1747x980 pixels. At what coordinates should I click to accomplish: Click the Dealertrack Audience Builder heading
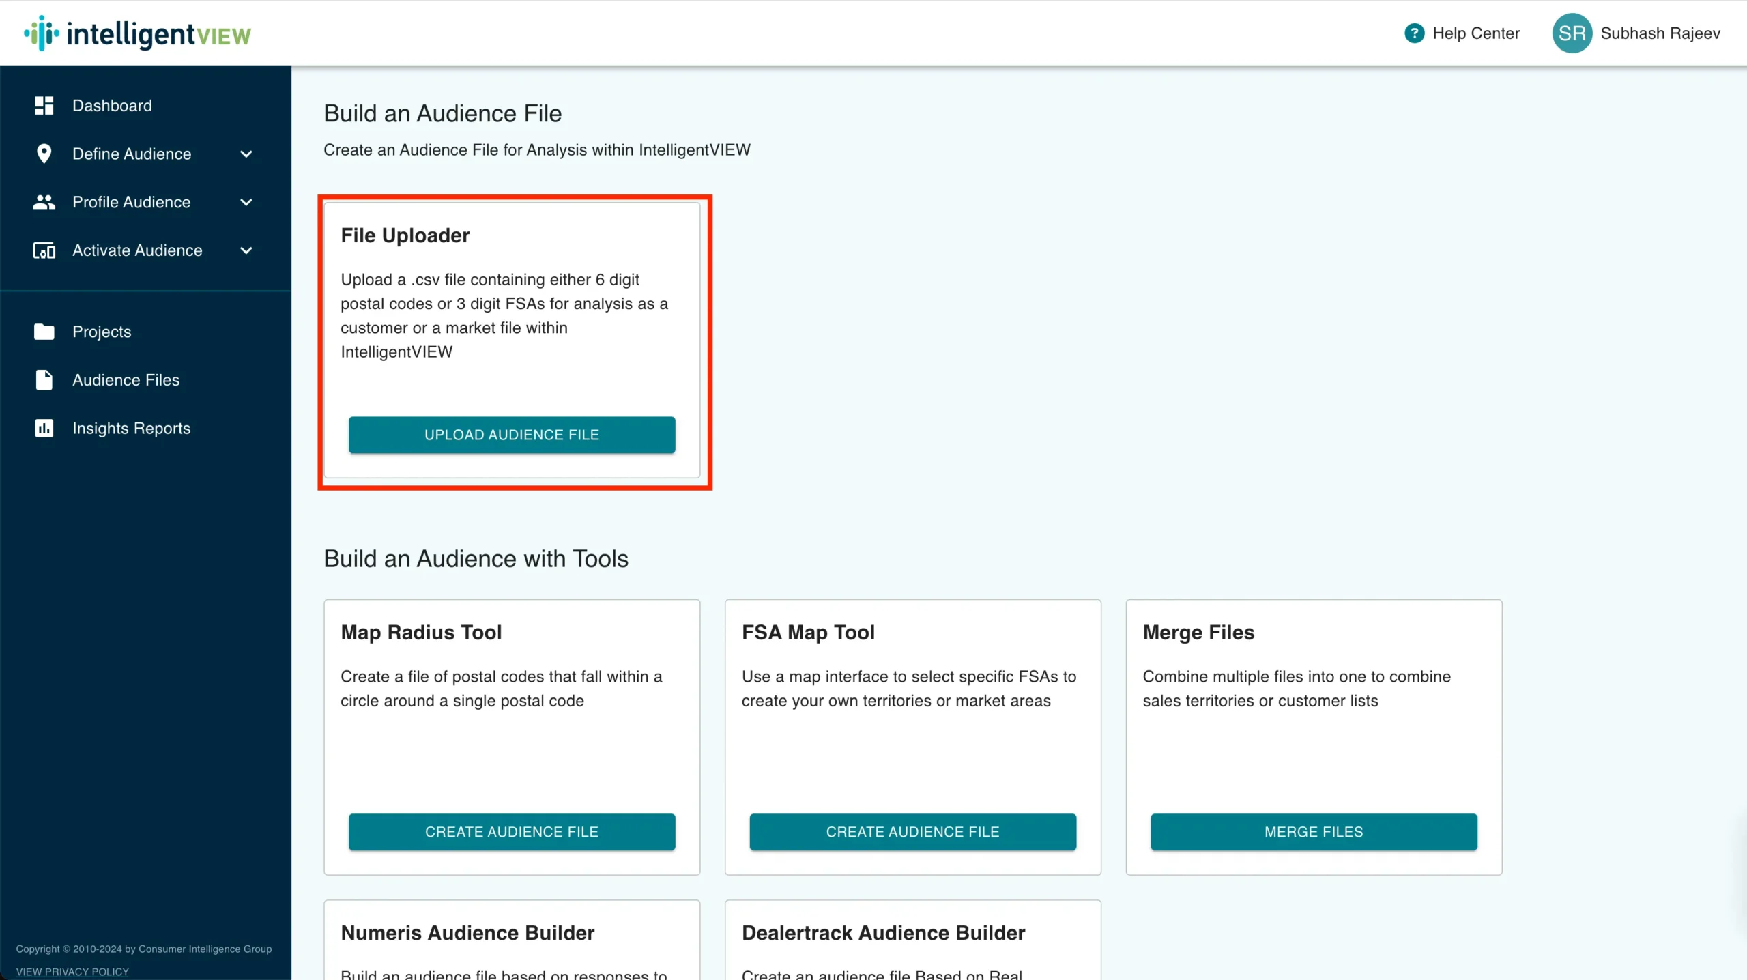pyautogui.click(x=883, y=933)
